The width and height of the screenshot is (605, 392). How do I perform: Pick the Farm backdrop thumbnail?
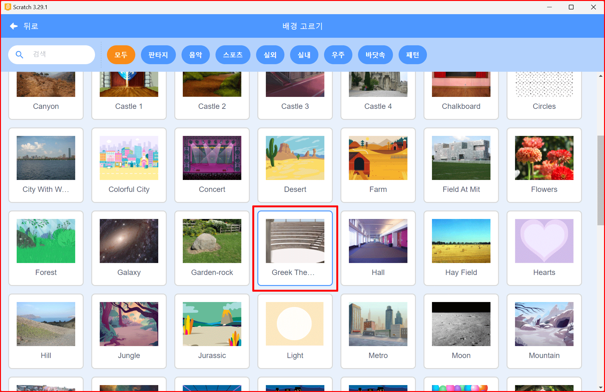[x=378, y=158]
